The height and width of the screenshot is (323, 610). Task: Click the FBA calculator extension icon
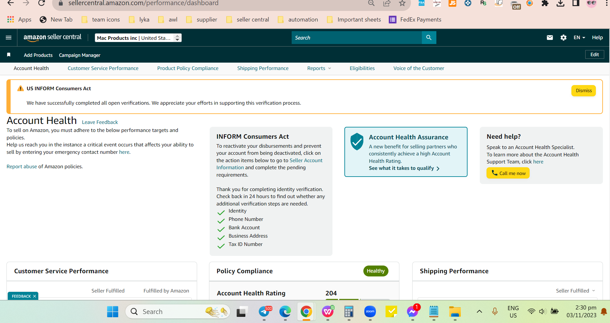[421, 3]
